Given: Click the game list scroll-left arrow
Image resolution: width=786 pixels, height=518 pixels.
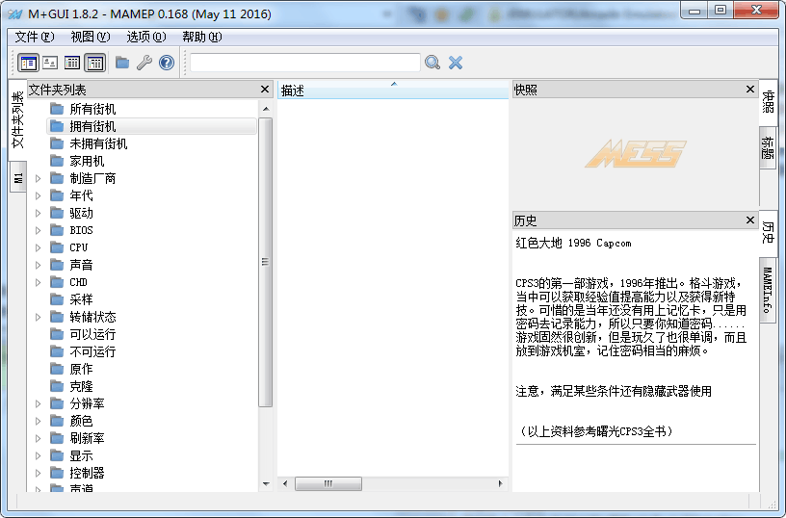Looking at the screenshot, I should [285, 483].
